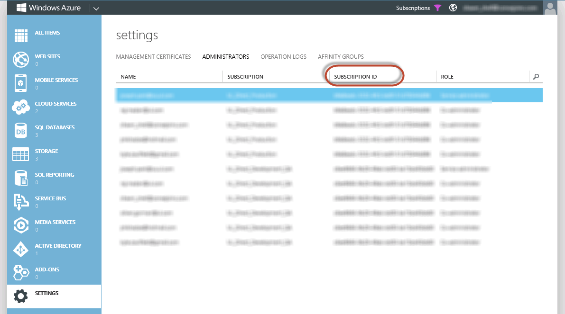Open the Media Services play icon
The width and height of the screenshot is (565, 314).
21,225
